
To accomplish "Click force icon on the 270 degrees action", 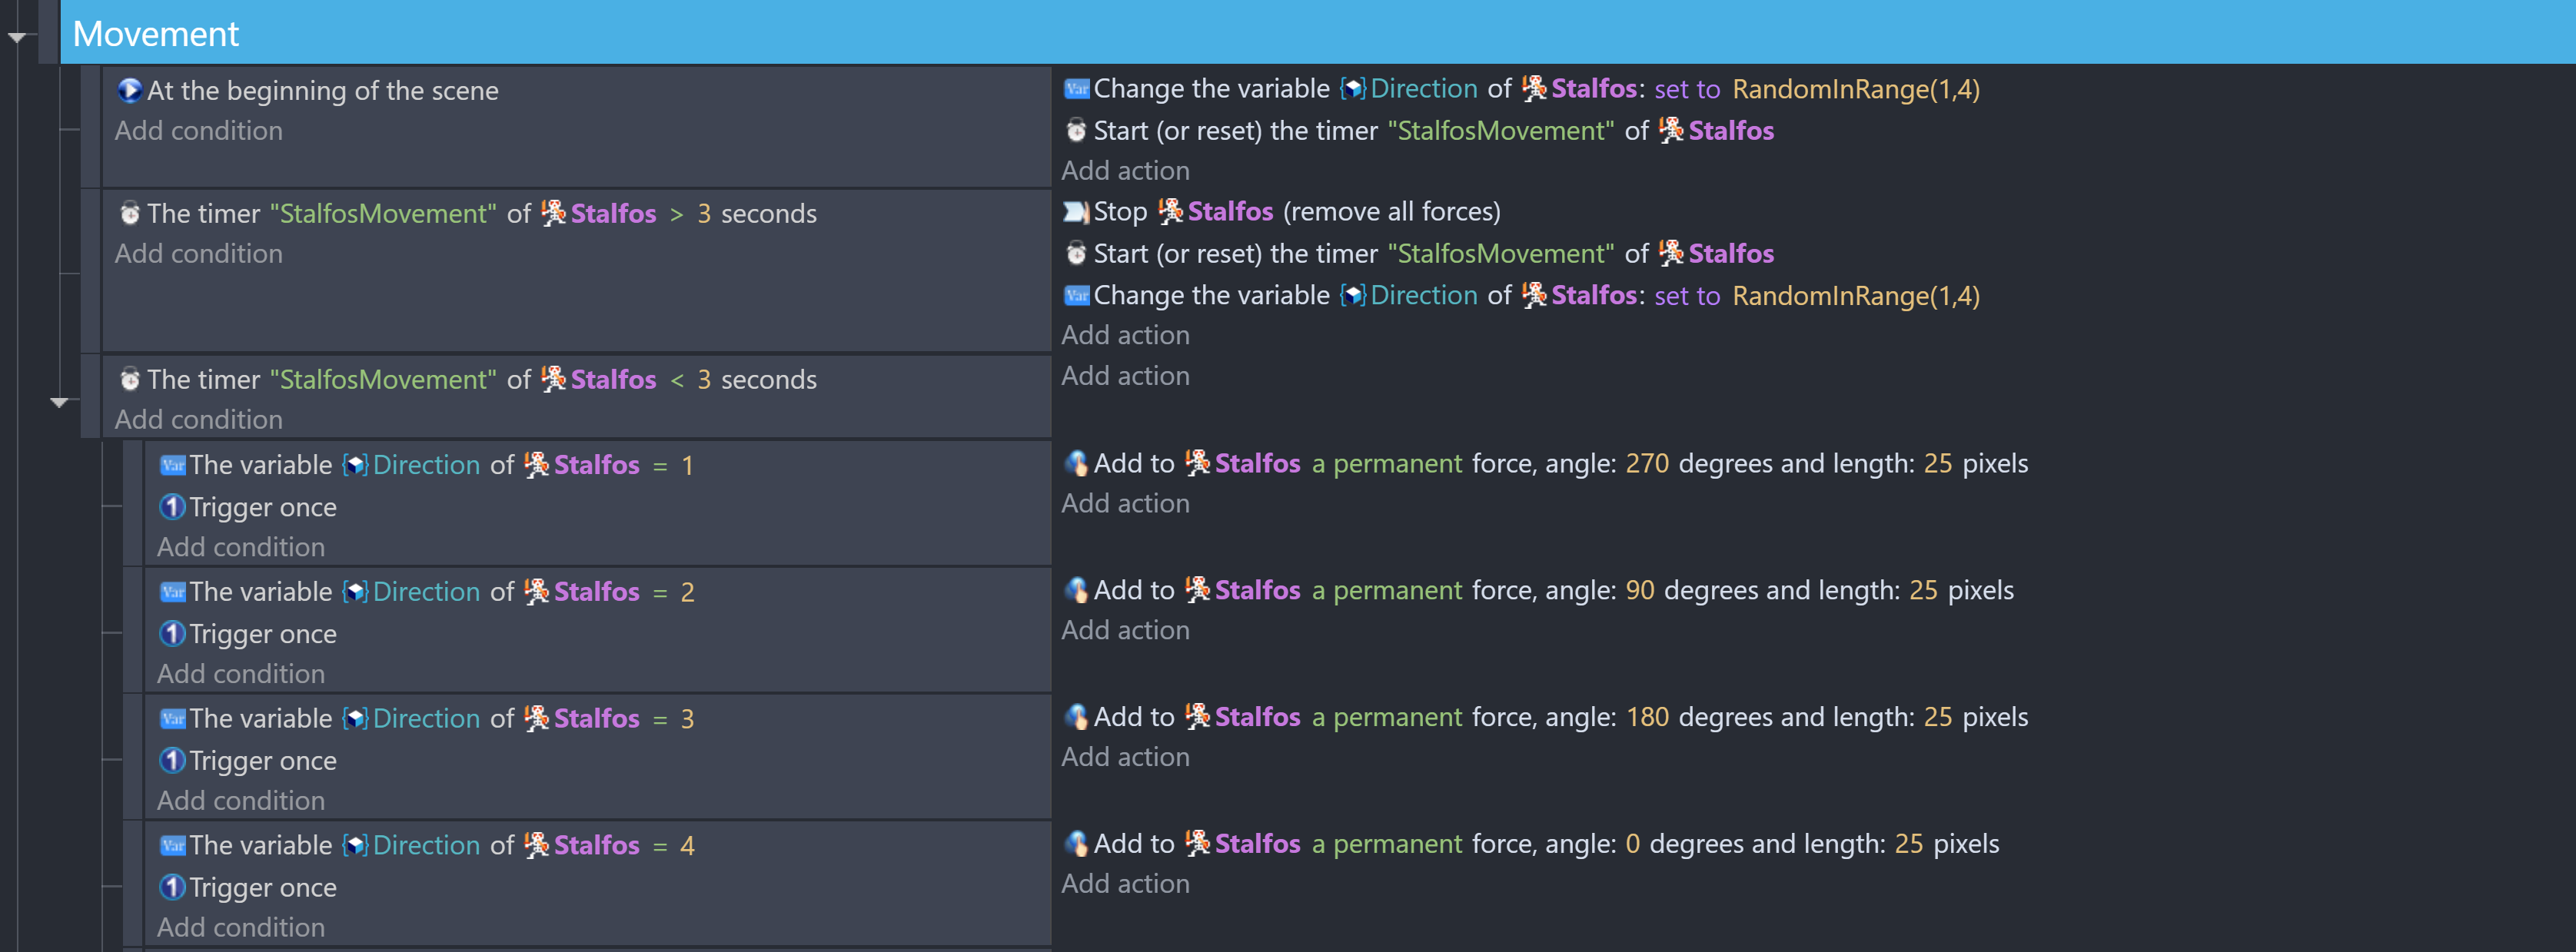I will (1076, 463).
